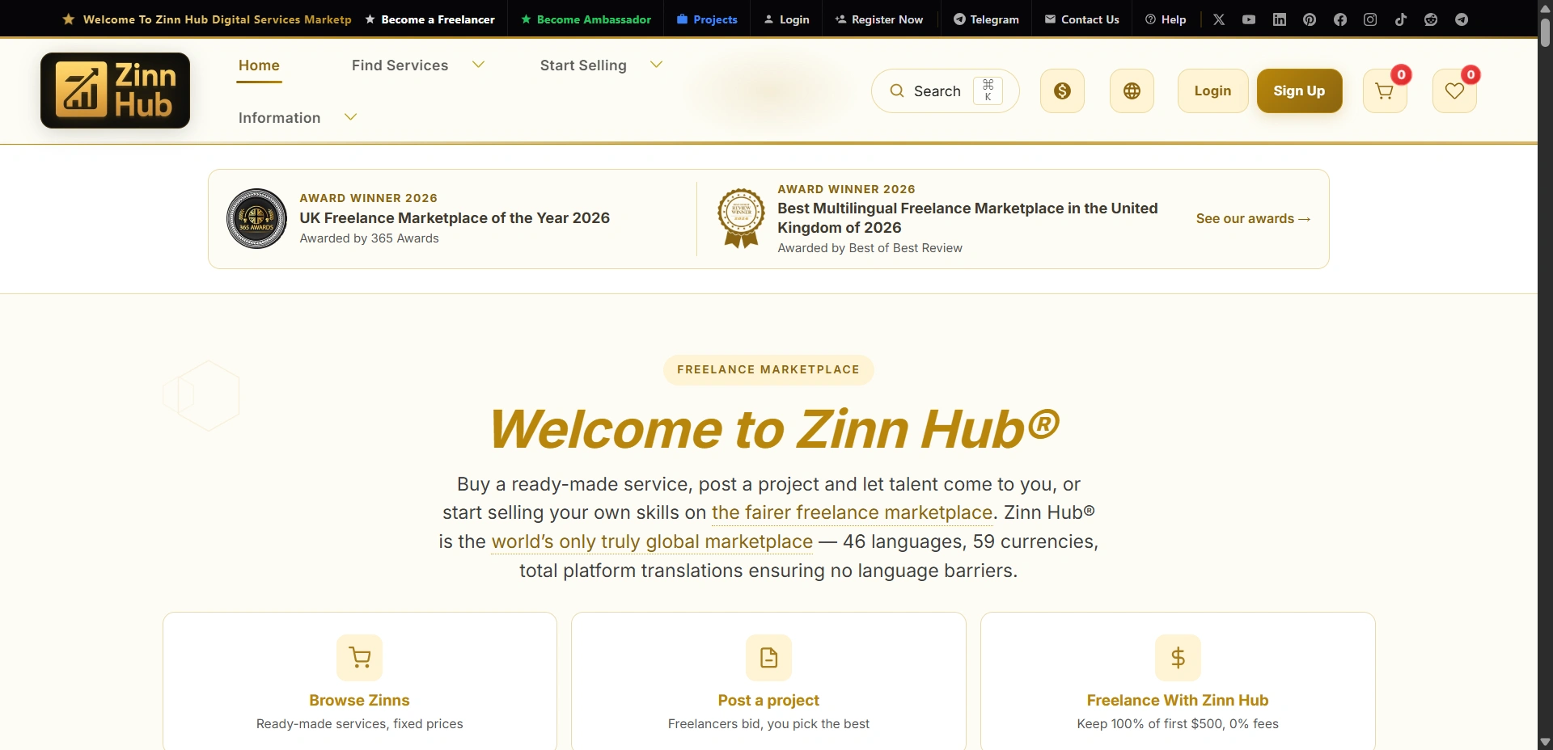Open the LinkedIn social icon
1553x750 pixels.
tap(1280, 19)
